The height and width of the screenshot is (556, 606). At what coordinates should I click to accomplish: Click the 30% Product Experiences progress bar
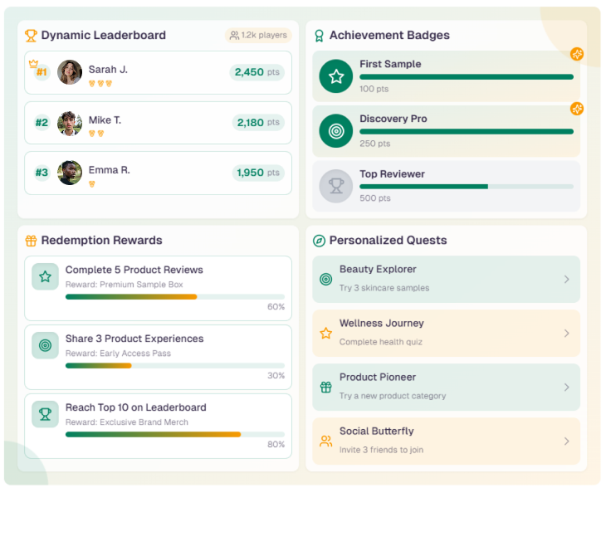point(175,365)
